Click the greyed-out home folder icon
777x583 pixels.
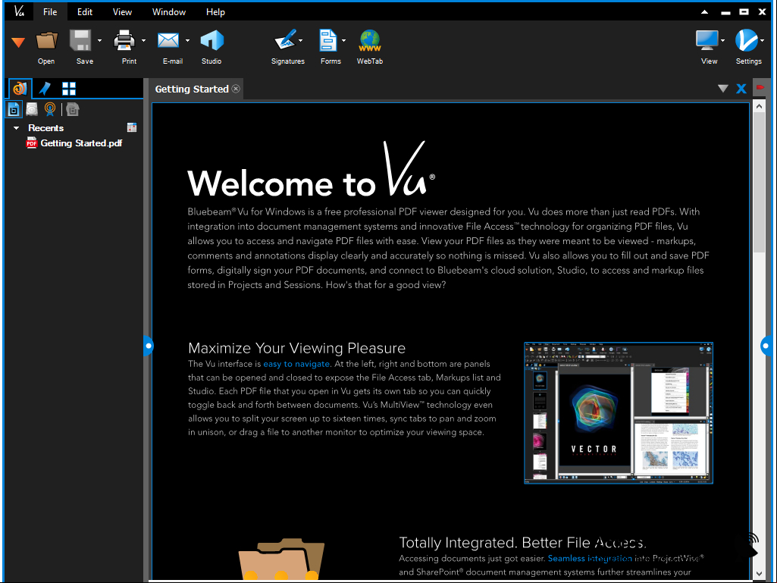pos(72,110)
